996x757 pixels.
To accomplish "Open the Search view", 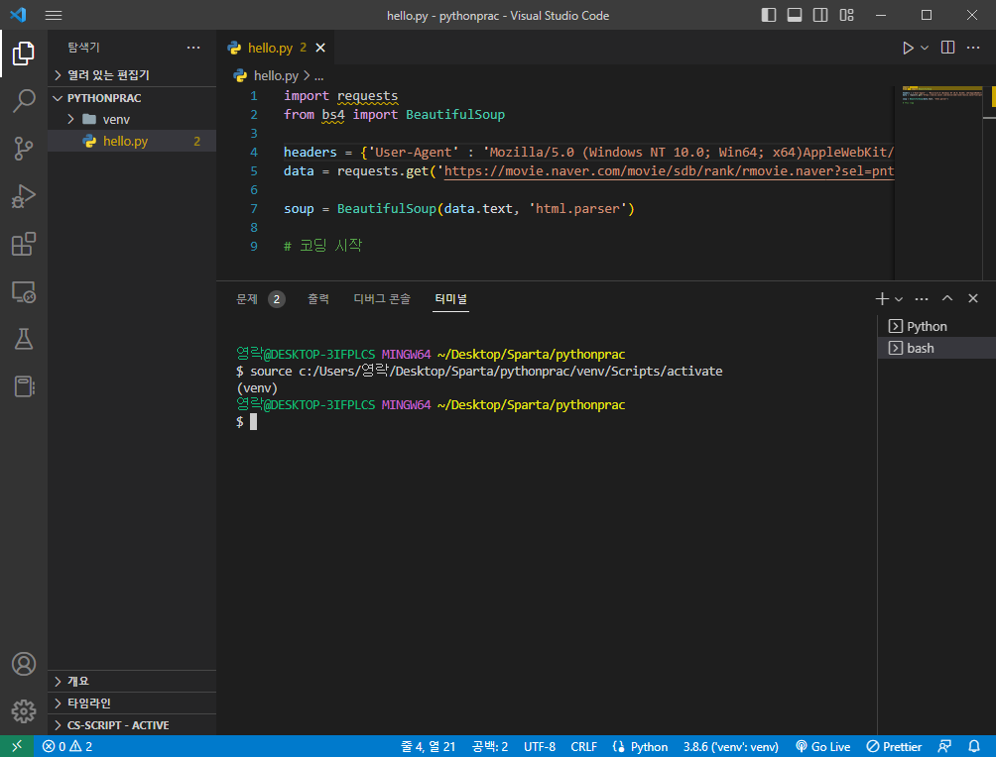I will point(24,101).
